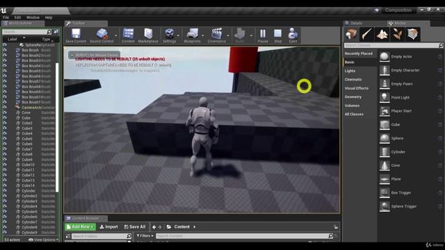Click the Unreal Engine logo icon
The image size is (445, 250).
[3, 10]
